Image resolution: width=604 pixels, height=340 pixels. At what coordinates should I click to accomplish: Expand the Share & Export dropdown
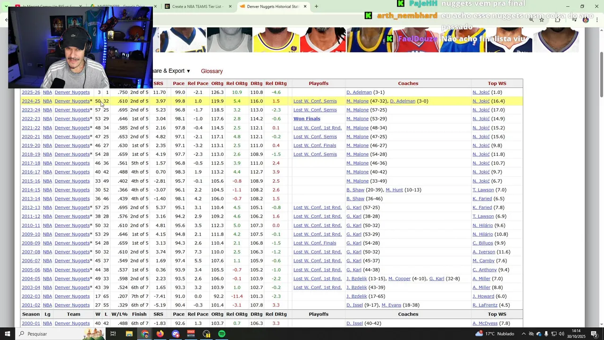tap(171, 71)
